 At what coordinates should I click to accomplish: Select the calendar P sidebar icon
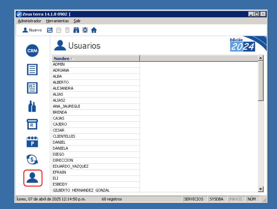(32, 142)
